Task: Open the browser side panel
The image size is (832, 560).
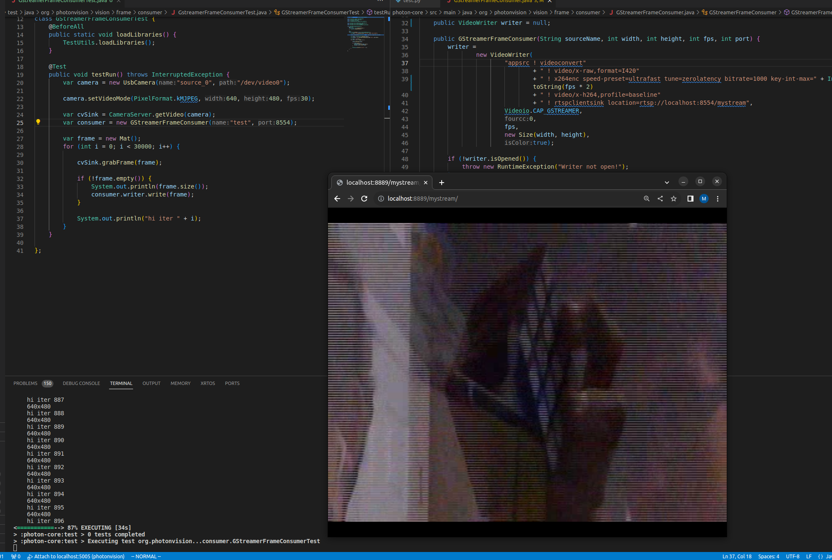Action: coord(690,199)
